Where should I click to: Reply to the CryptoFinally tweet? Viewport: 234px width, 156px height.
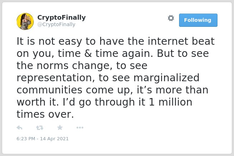pos(19,128)
